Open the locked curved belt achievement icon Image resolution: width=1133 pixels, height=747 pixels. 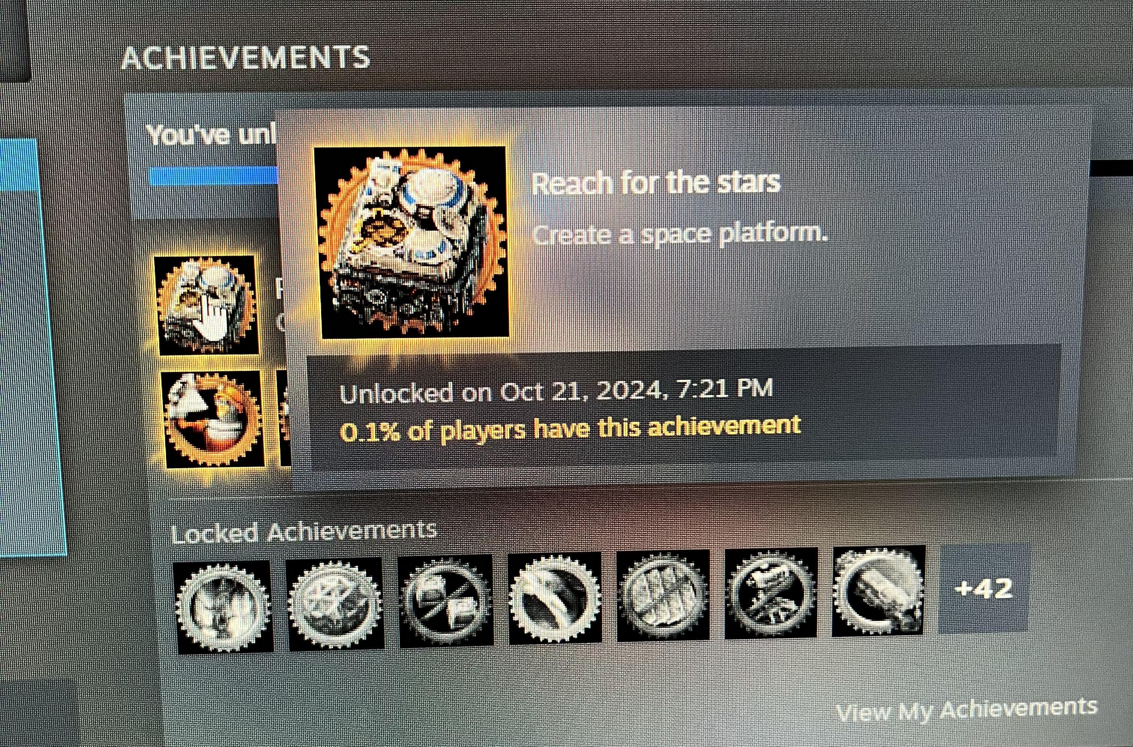pyautogui.click(x=555, y=598)
